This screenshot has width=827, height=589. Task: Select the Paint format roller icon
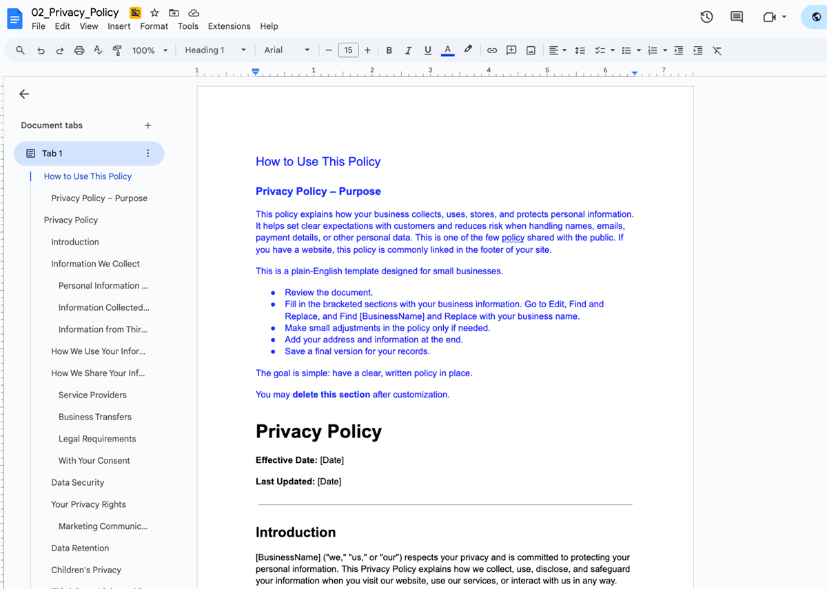pos(117,50)
